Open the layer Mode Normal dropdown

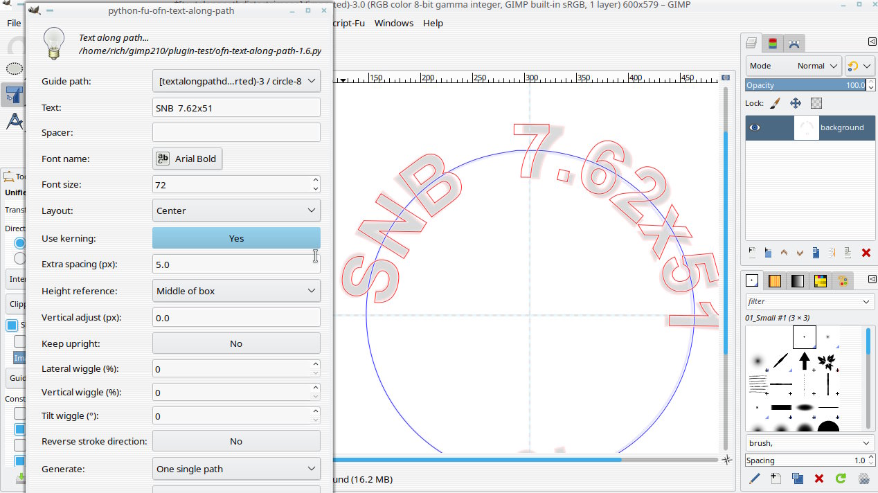click(x=794, y=66)
